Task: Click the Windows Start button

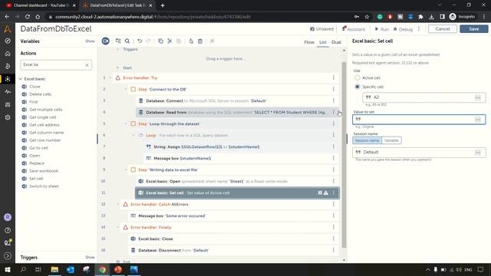Action: tap(8, 269)
